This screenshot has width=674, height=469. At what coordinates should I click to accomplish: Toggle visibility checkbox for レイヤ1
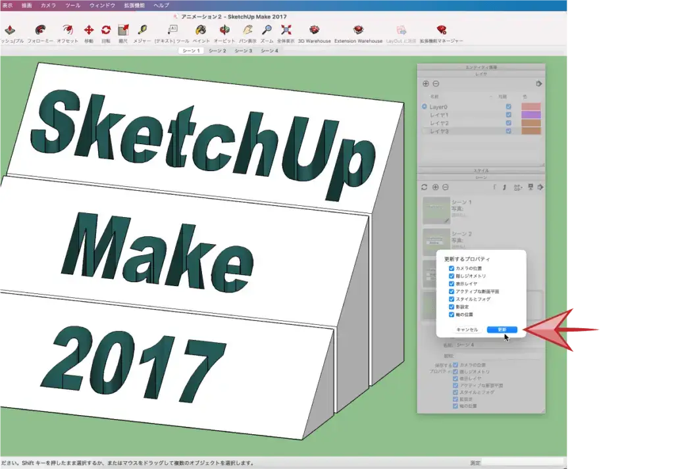coord(508,115)
